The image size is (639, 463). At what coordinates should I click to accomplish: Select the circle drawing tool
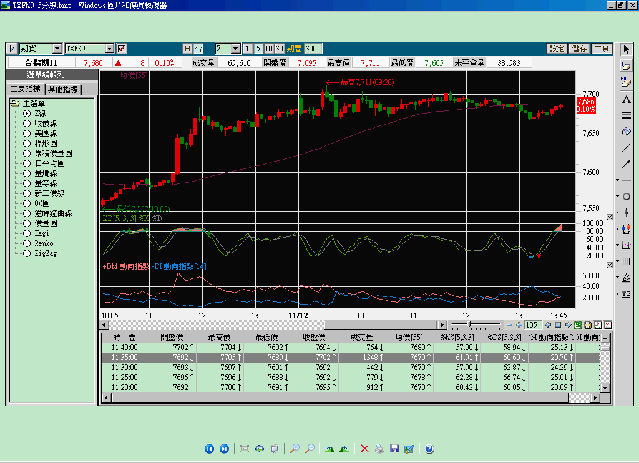tap(627, 197)
